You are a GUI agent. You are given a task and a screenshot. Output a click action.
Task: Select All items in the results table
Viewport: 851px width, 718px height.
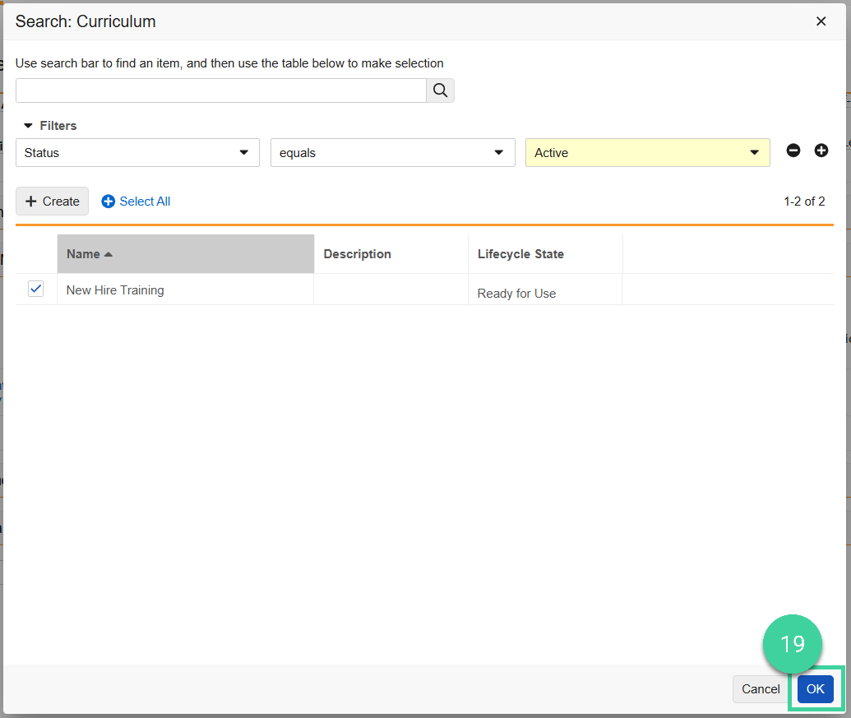(x=136, y=201)
